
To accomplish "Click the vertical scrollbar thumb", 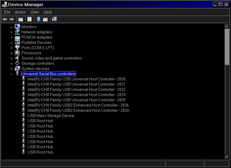I will pyautogui.click(x=227, y=47).
